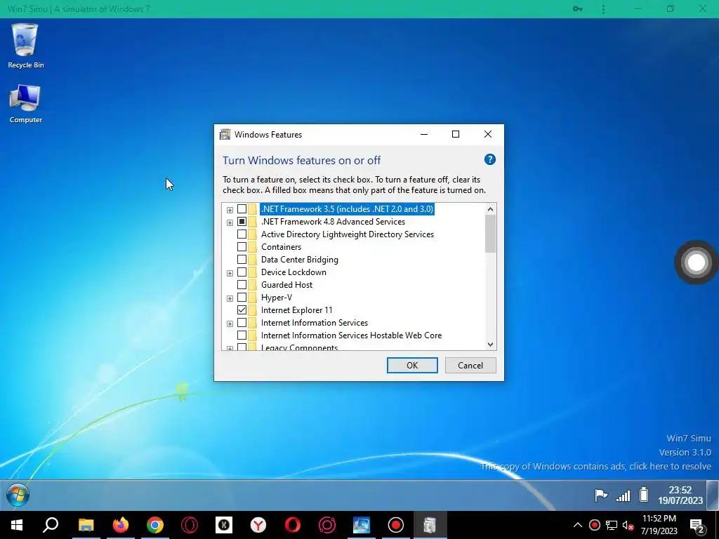Screen dimensions: 719x539
Task: Select the Containers feature label
Action: (x=281, y=247)
